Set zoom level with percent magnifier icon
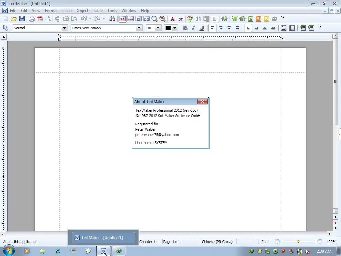This screenshot has width=341, height=256. tap(163, 19)
